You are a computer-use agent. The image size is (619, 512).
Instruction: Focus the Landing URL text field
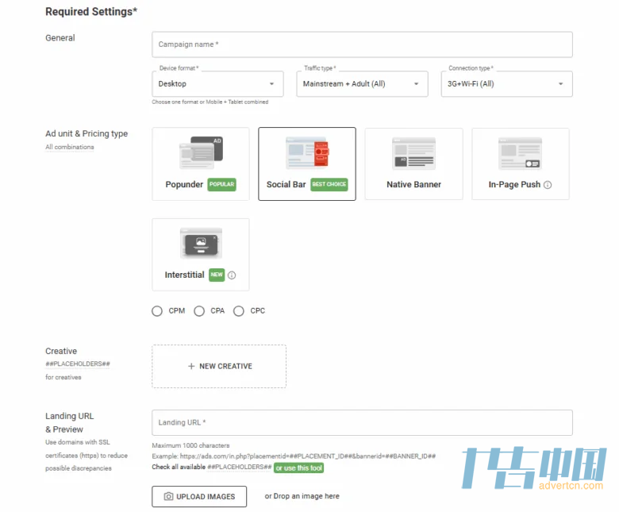tap(362, 423)
